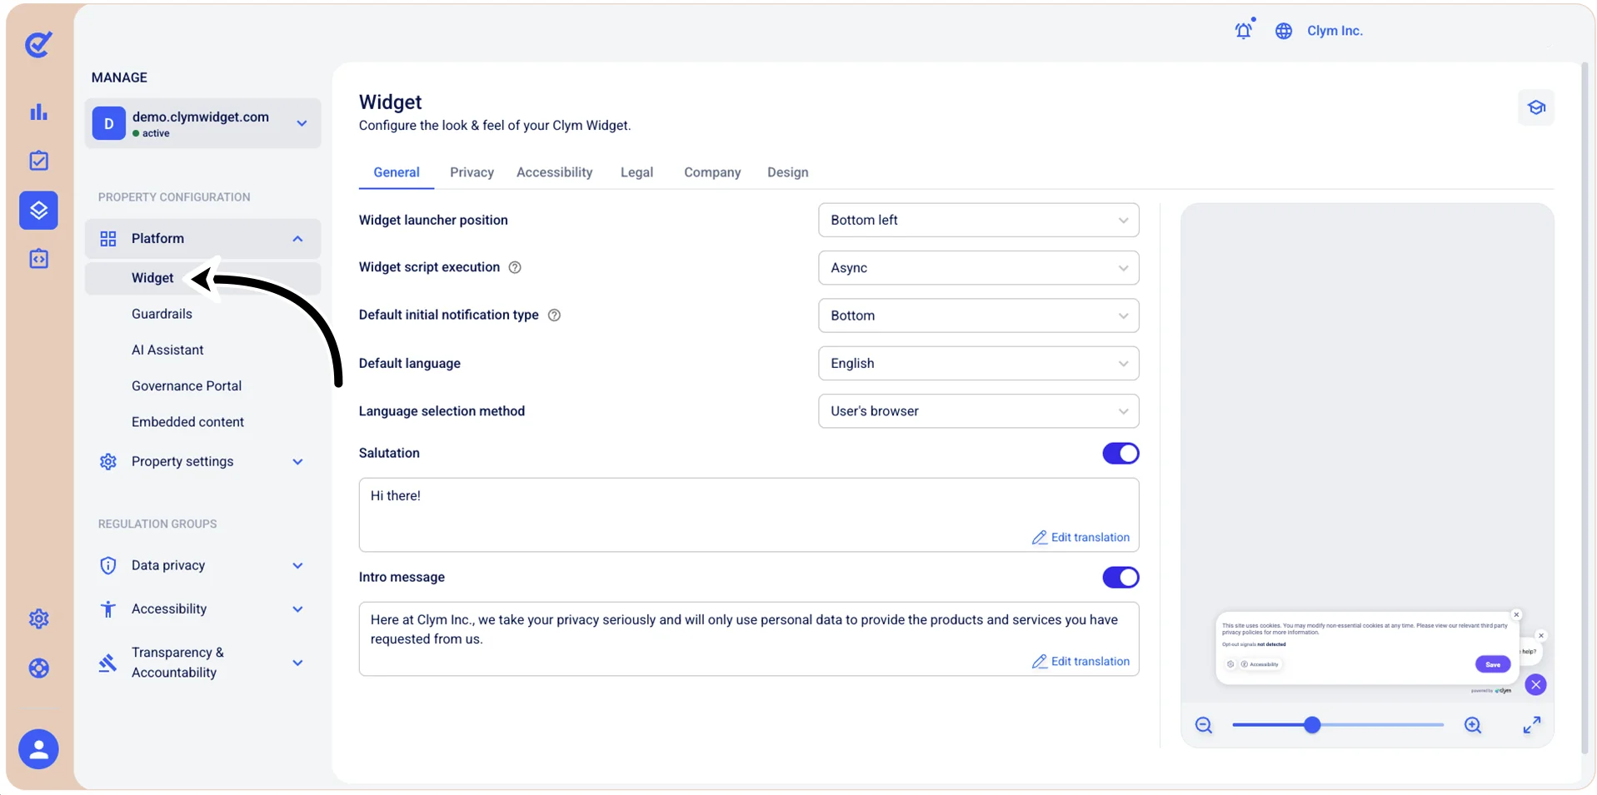Open Language selection method dropdown
The image size is (1597, 795).
[978, 411]
